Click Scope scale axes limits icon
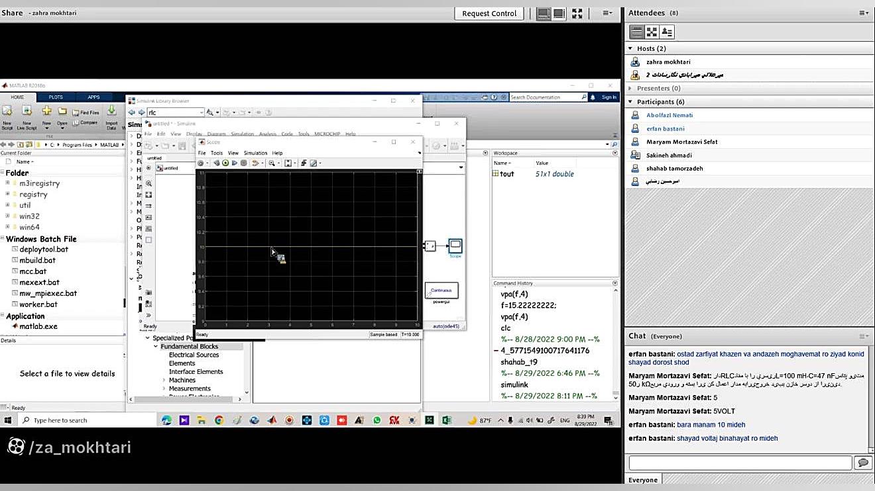Viewport: 875px width, 491px height. pyautogui.click(x=288, y=163)
